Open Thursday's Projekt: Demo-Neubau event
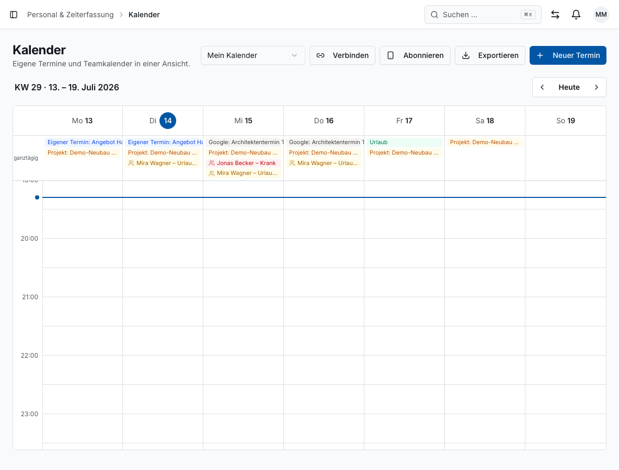The height and width of the screenshot is (470, 619). [324, 152]
